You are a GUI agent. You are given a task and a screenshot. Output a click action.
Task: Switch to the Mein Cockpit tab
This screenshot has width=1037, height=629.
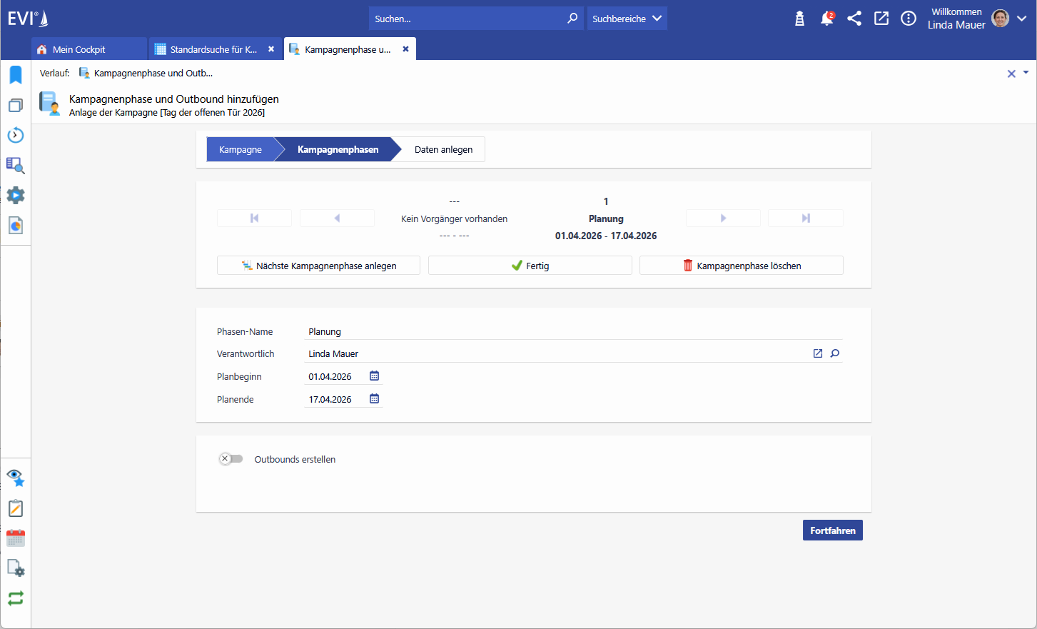point(79,49)
